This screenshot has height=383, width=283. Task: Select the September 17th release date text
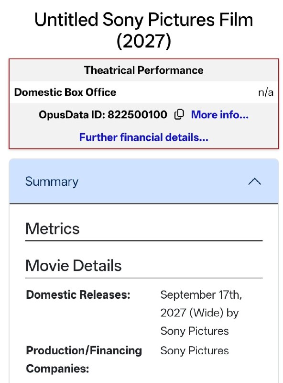click(201, 295)
